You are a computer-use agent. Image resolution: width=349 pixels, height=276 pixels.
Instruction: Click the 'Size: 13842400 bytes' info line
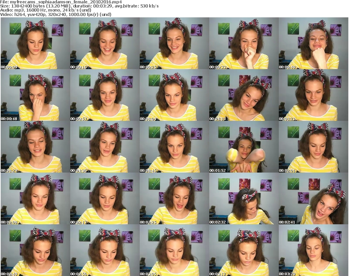click(79, 6)
